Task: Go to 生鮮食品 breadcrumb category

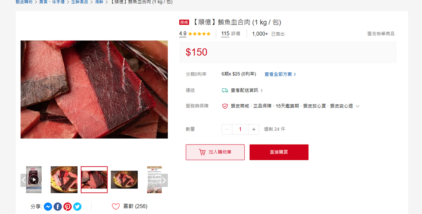Action: tap(80, 2)
